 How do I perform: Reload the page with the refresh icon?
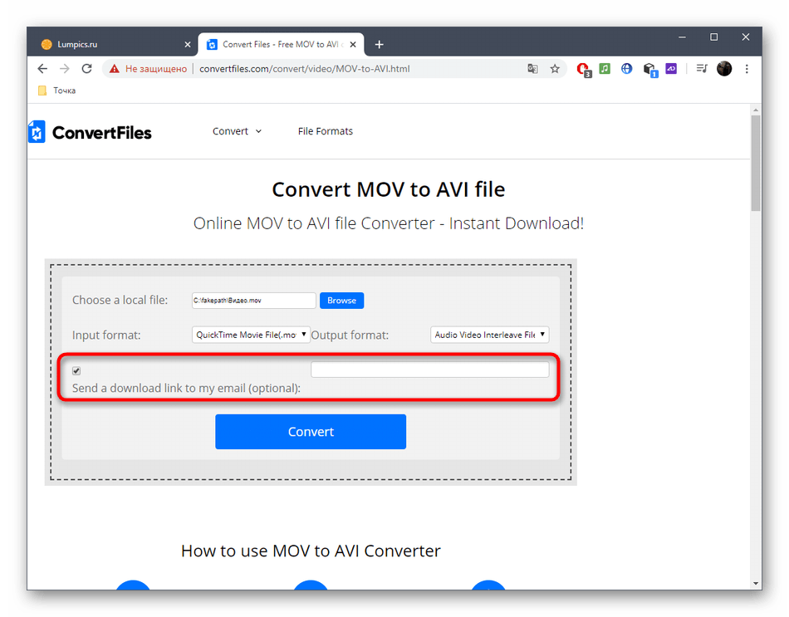86,68
